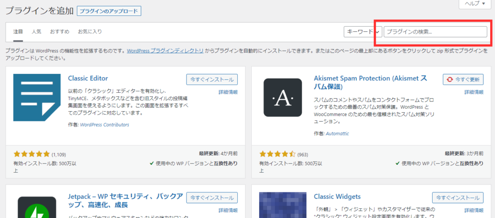Expand the キーワード search type dropdown
This screenshot has height=218, width=495.
point(363,31)
